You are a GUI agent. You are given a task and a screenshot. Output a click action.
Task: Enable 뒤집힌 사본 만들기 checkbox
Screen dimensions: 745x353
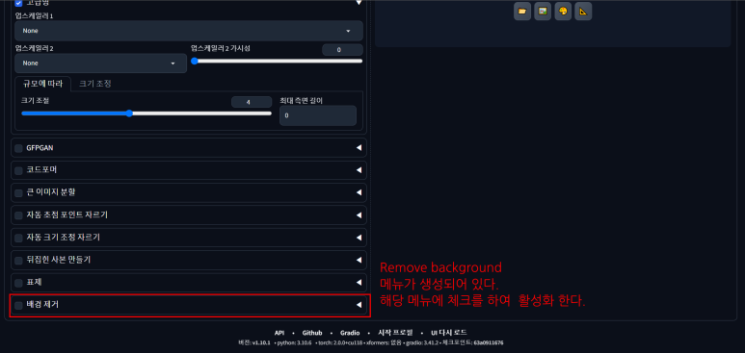click(x=18, y=261)
